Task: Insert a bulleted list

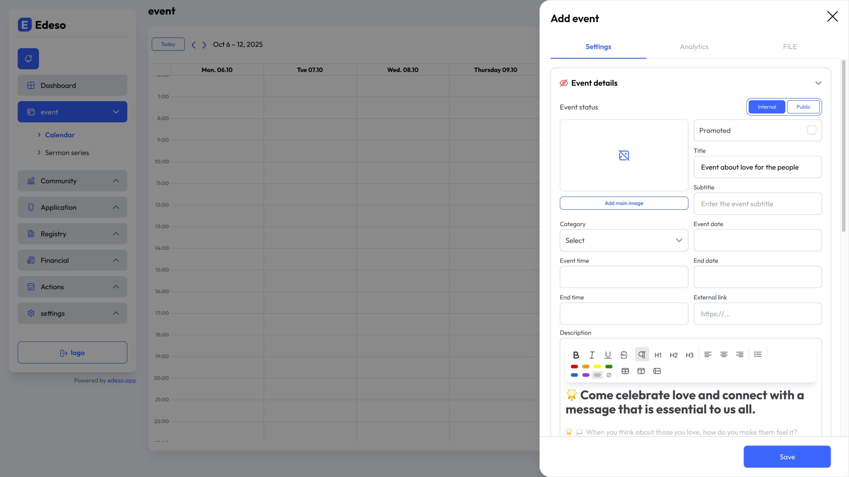Action: [758, 354]
